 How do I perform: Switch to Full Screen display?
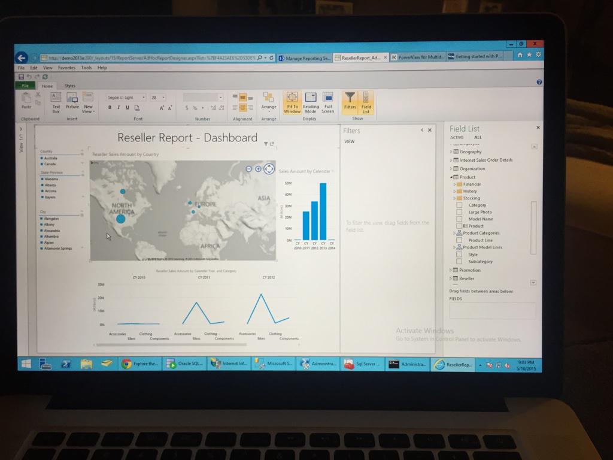point(328,103)
